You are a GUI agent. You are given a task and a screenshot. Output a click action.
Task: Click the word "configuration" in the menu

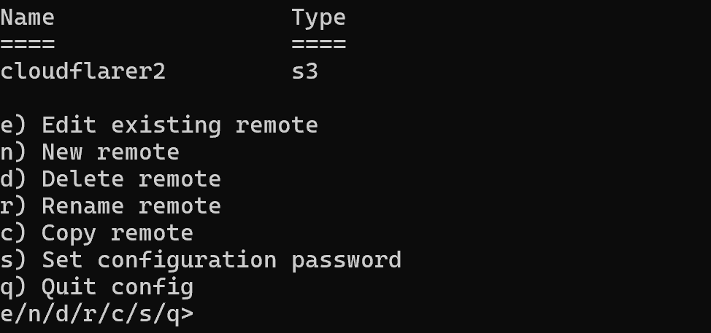tap(186, 260)
